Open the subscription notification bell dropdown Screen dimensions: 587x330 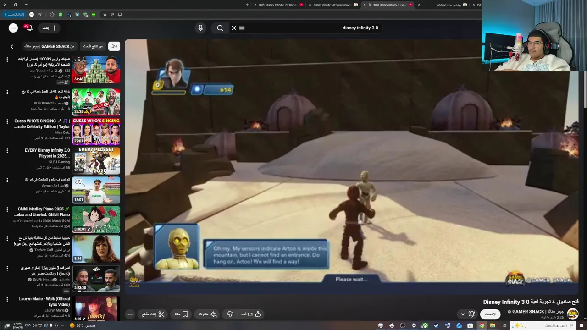point(467,314)
